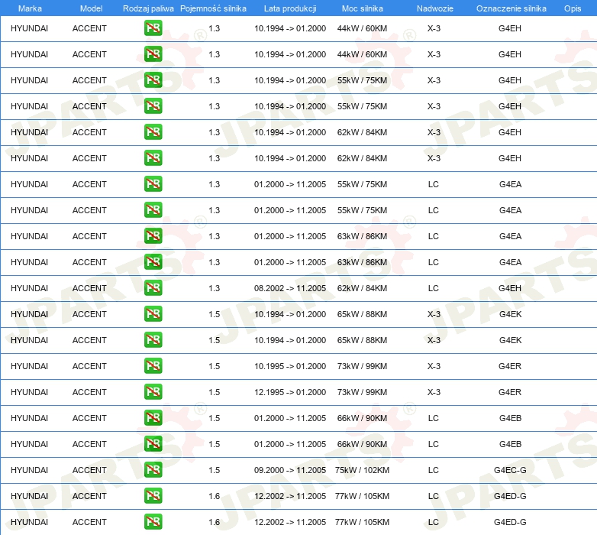597x535 pixels.
Task: Click the X-3 body cell in the 10.1995 row
Action: tap(434, 366)
